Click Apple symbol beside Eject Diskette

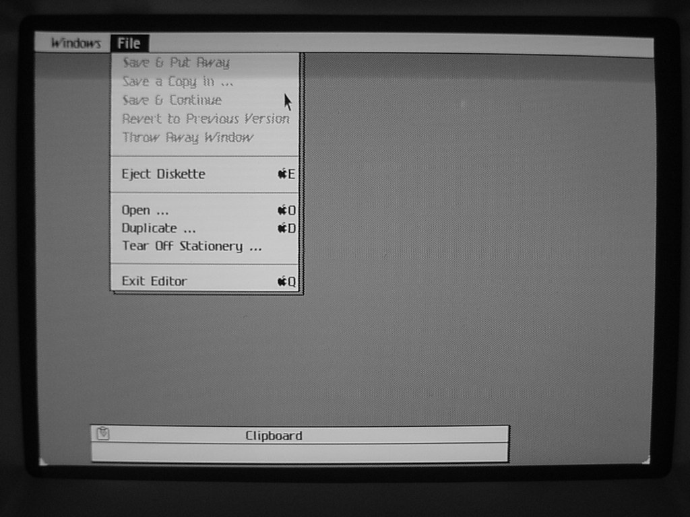282,174
